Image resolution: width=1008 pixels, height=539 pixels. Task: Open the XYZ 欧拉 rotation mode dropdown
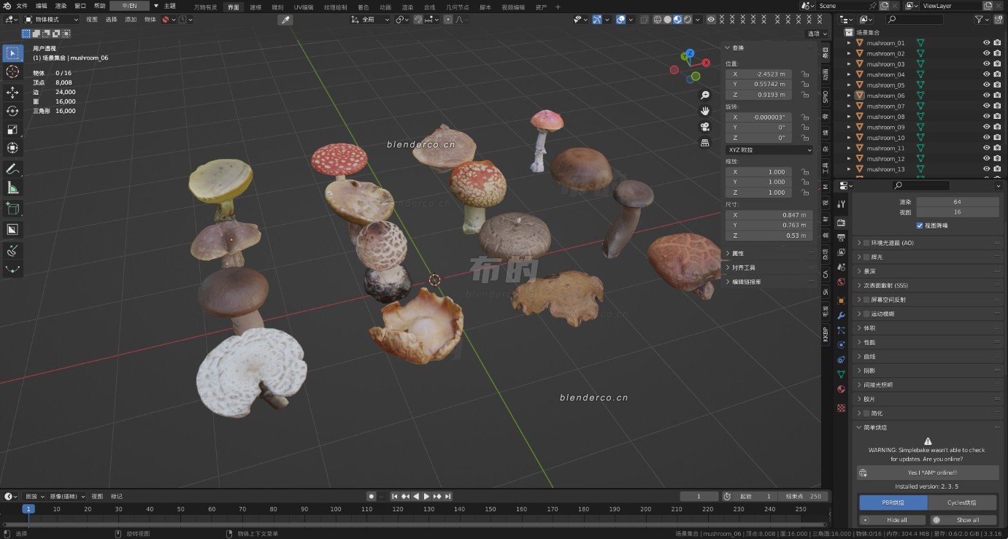click(769, 150)
